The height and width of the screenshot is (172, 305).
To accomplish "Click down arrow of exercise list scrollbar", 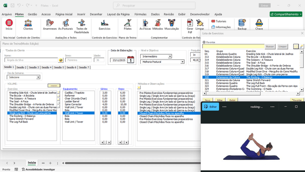I will [302, 90].
